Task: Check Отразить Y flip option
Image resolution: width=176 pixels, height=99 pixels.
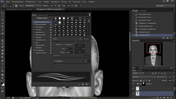Action: coord(64,45)
